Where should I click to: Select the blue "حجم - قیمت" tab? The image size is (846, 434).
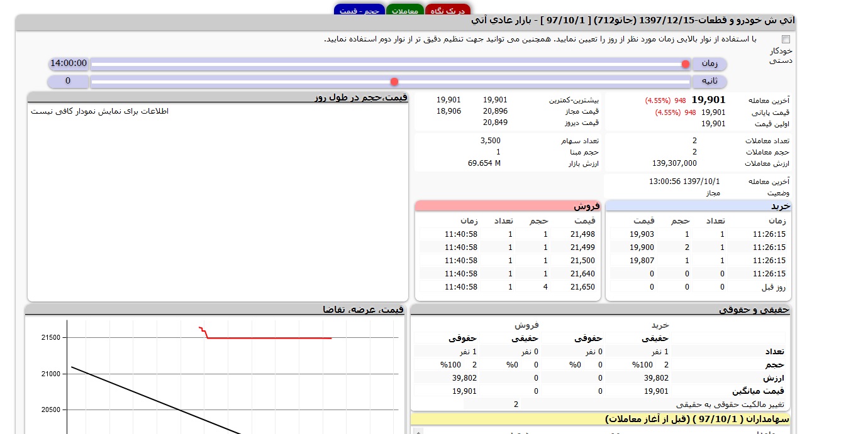tap(359, 10)
